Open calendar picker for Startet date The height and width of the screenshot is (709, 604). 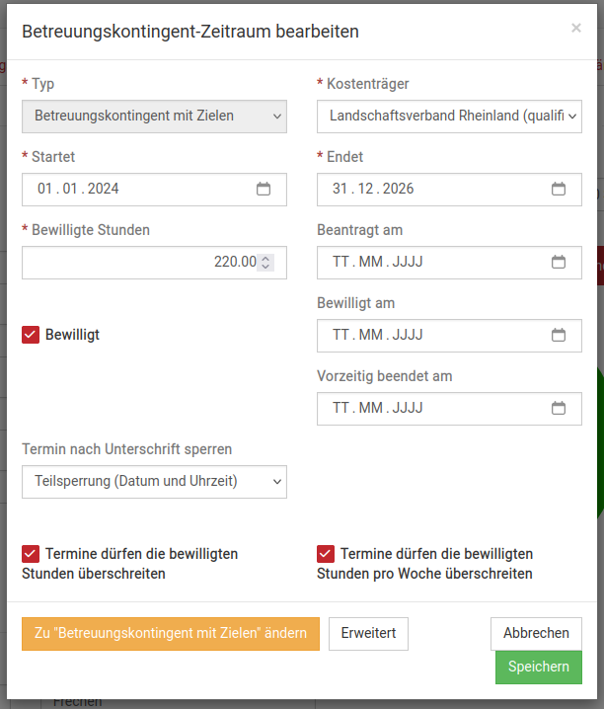264,189
